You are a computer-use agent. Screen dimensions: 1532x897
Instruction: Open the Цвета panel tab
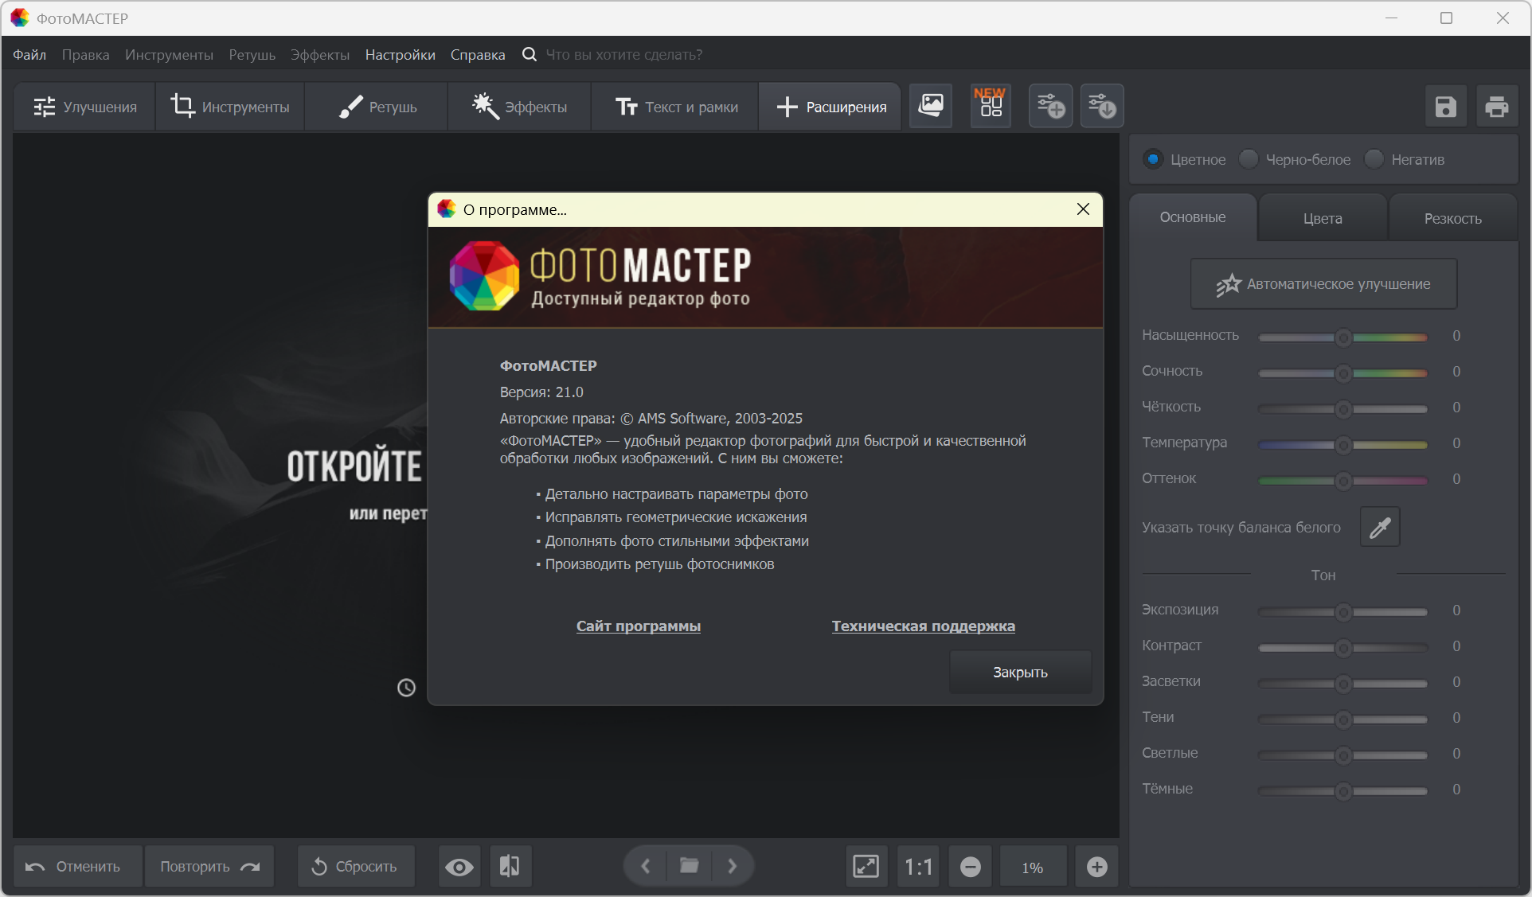(1323, 218)
